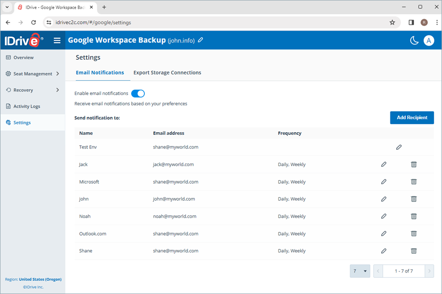442x294 pixels.
Task: Toggle dark mode with the moon icon
Action: click(414, 40)
